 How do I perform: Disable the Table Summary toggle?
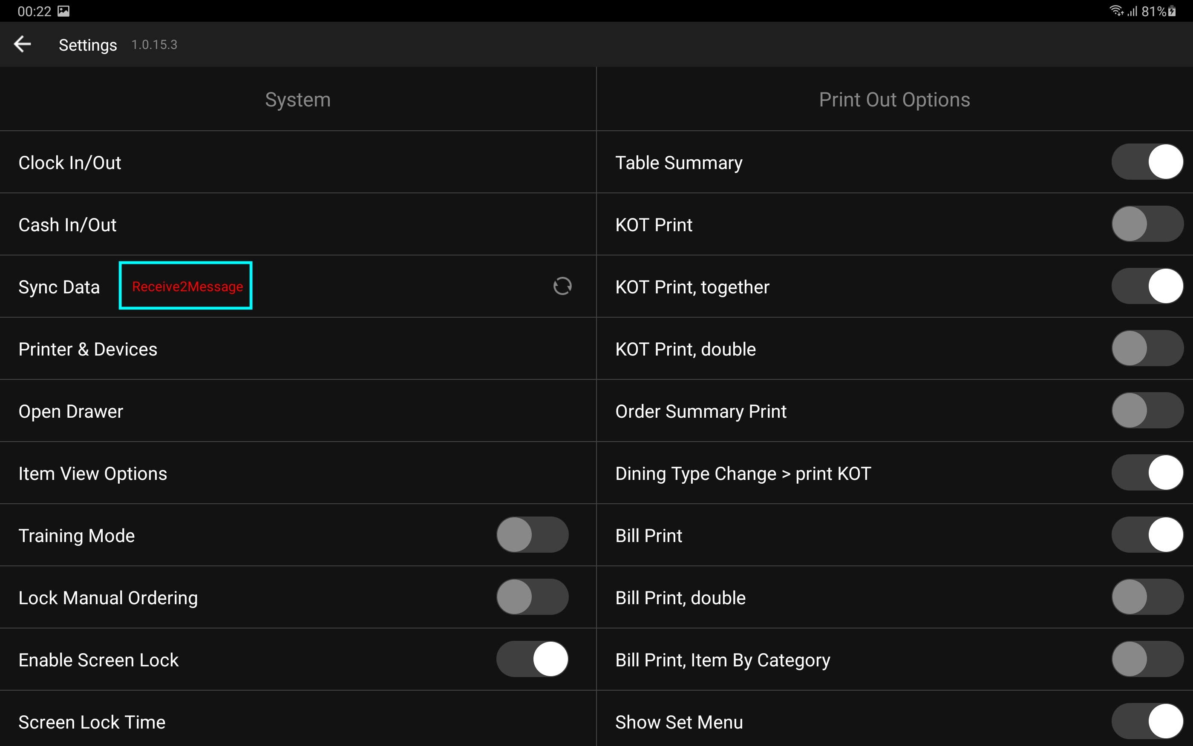coord(1147,162)
